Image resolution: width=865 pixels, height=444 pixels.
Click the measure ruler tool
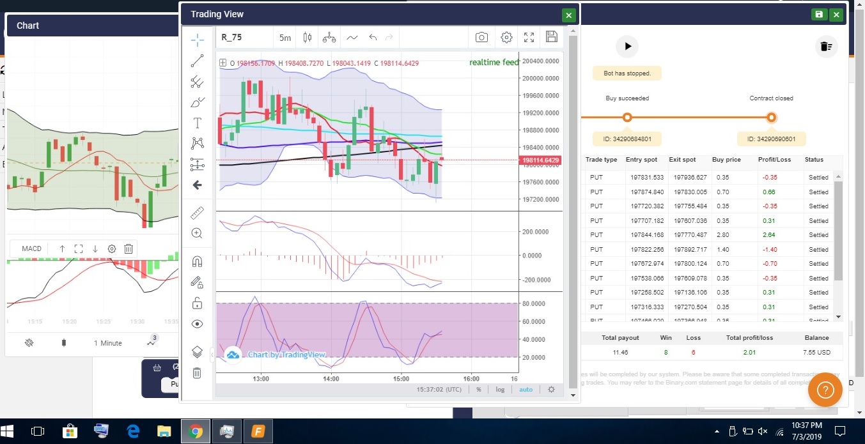197,213
